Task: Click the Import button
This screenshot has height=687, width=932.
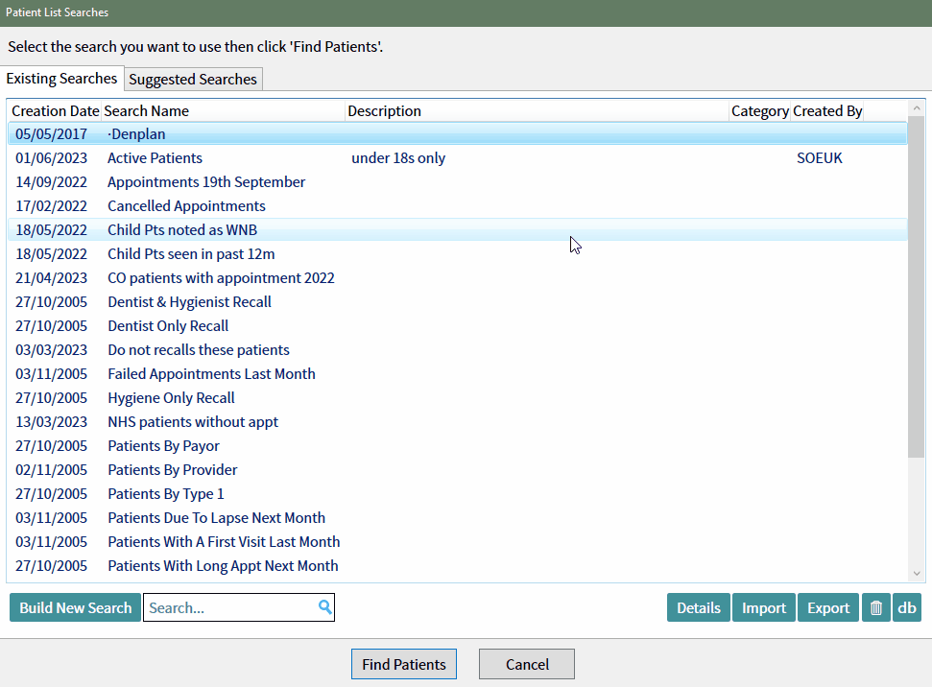Action: point(763,607)
